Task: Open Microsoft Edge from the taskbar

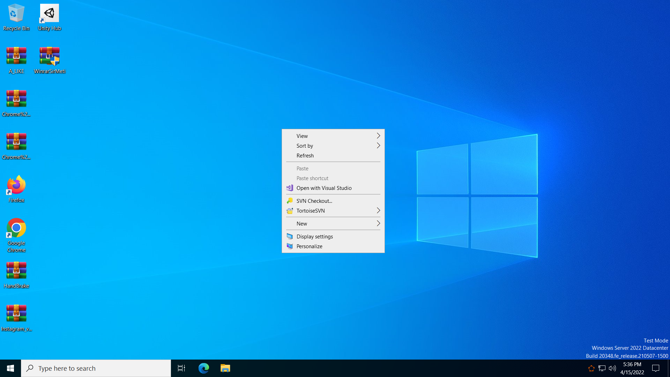Action: tap(203, 368)
